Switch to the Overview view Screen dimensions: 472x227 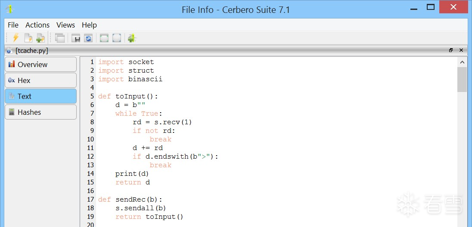40,64
